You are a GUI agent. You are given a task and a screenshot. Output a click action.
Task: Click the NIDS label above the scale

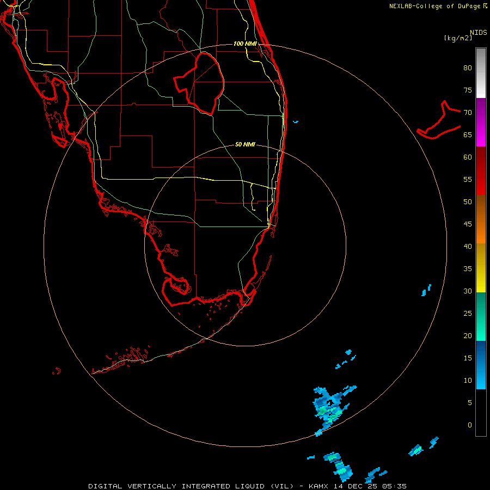pos(478,33)
